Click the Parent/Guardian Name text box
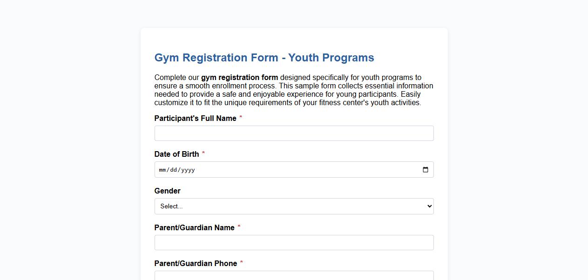Viewport: 588px width, 280px height. (x=294, y=242)
